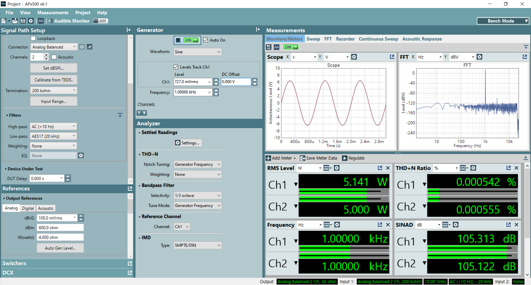Open Waveform Sine dropdown
The image size is (531, 285).
click(x=198, y=52)
